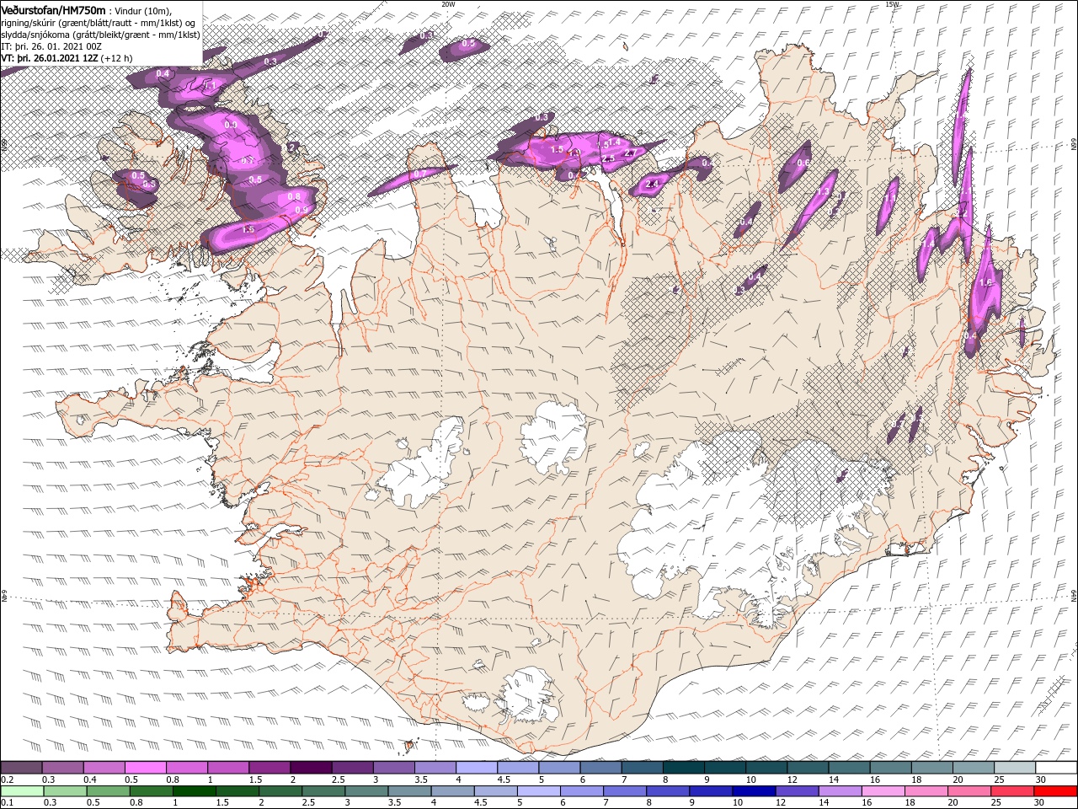Pick the darkest purple 2 snow legend swatch
Screen dimensions: 1078x809
pyautogui.click(x=311, y=768)
